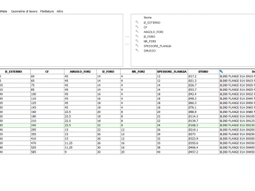Viewport: 255px width, 191px height.
Task: Select the BLIND FLANGE 01A DN100 row
Action: (127, 116)
